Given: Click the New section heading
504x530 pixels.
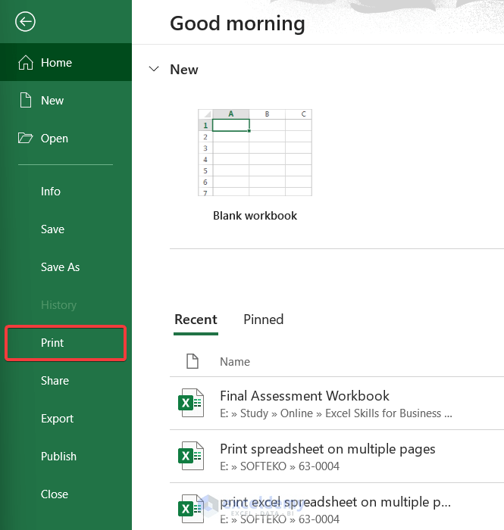Looking at the screenshot, I should pos(184,70).
